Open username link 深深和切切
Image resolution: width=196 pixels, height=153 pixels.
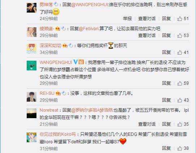51,46
